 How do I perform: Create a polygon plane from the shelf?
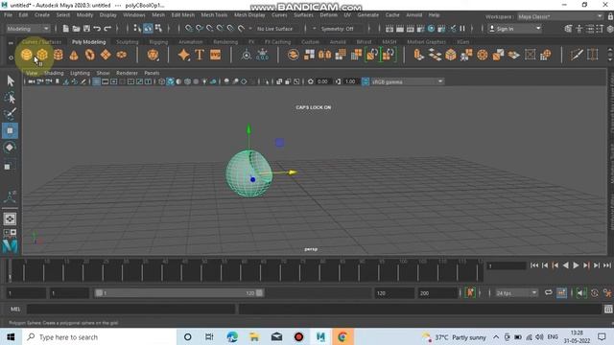click(x=106, y=55)
